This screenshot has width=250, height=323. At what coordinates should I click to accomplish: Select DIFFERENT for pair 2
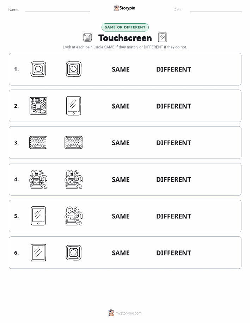(x=173, y=106)
